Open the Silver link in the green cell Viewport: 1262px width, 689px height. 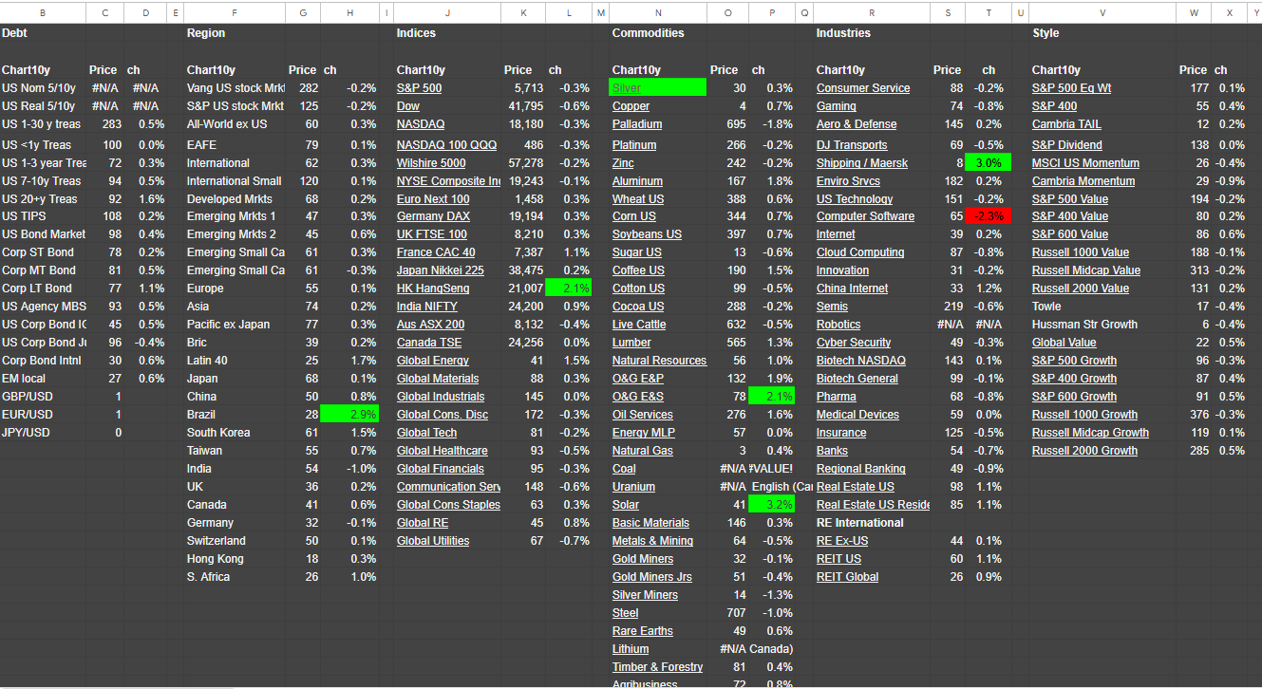click(x=627, y=88)
